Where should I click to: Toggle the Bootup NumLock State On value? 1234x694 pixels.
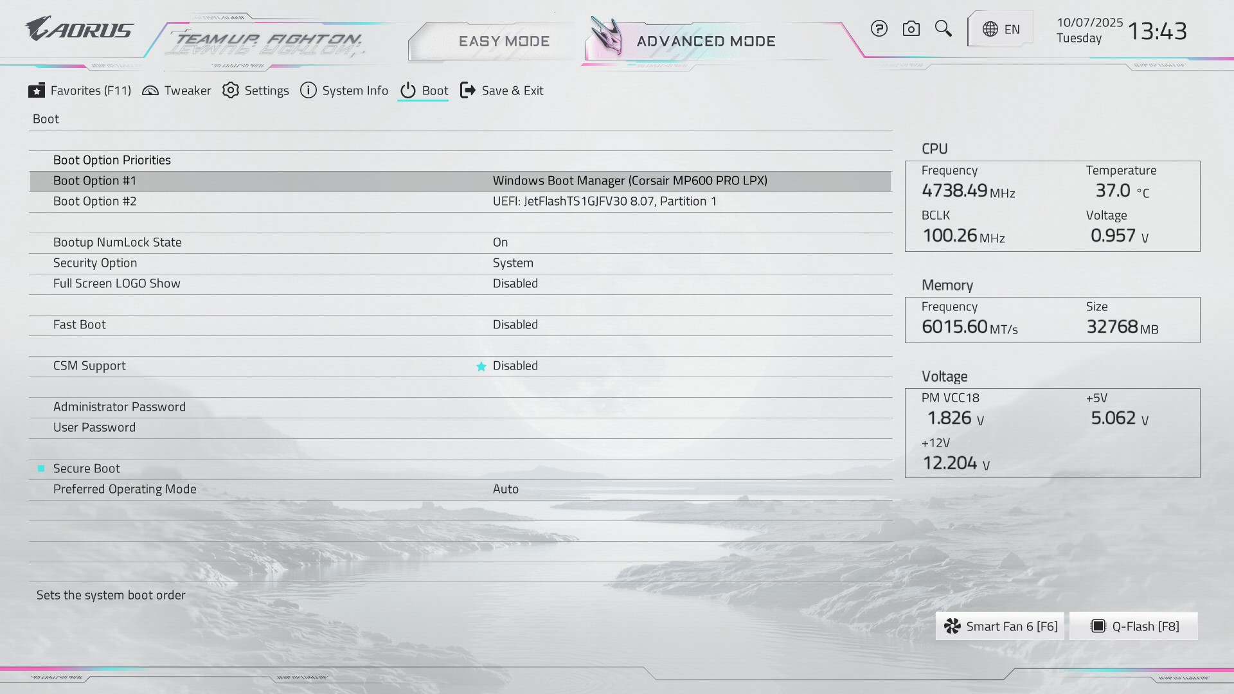pyautogui.click(x=500, y=242)
